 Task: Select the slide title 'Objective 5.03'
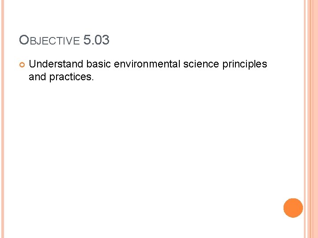[x=64, y=41]
